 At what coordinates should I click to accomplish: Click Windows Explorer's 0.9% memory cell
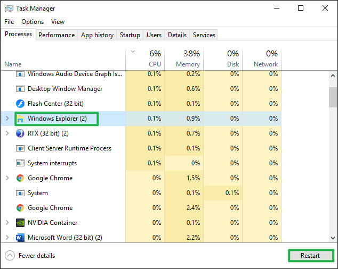pos(184,119)
